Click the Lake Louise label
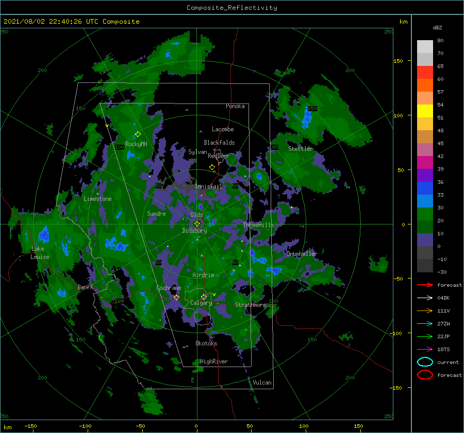Screen dimensions: 464x433 click(40, 253)
